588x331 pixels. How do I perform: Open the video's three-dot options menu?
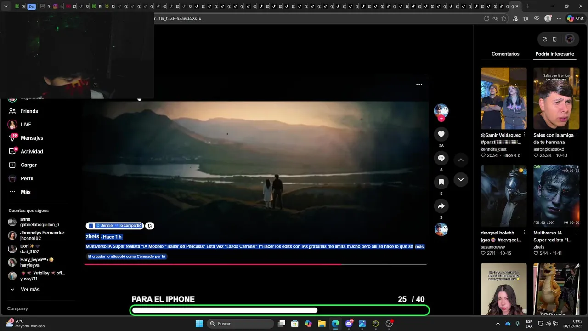419,84
